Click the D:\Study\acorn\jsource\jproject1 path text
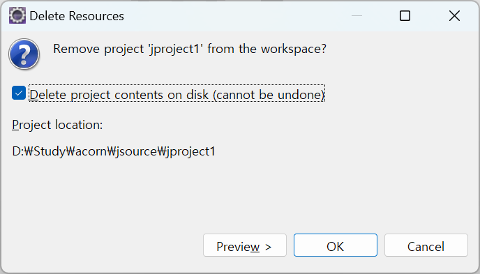 (x=114, y=151)
